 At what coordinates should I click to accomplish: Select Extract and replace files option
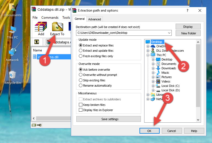pyautogui.click(x=80, y=45)
